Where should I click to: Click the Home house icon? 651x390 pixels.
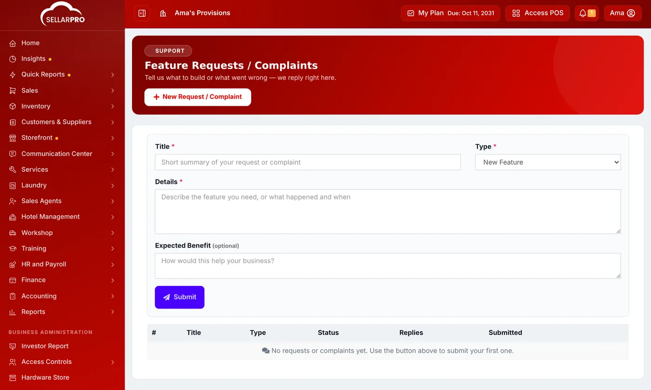pos(13,43)
